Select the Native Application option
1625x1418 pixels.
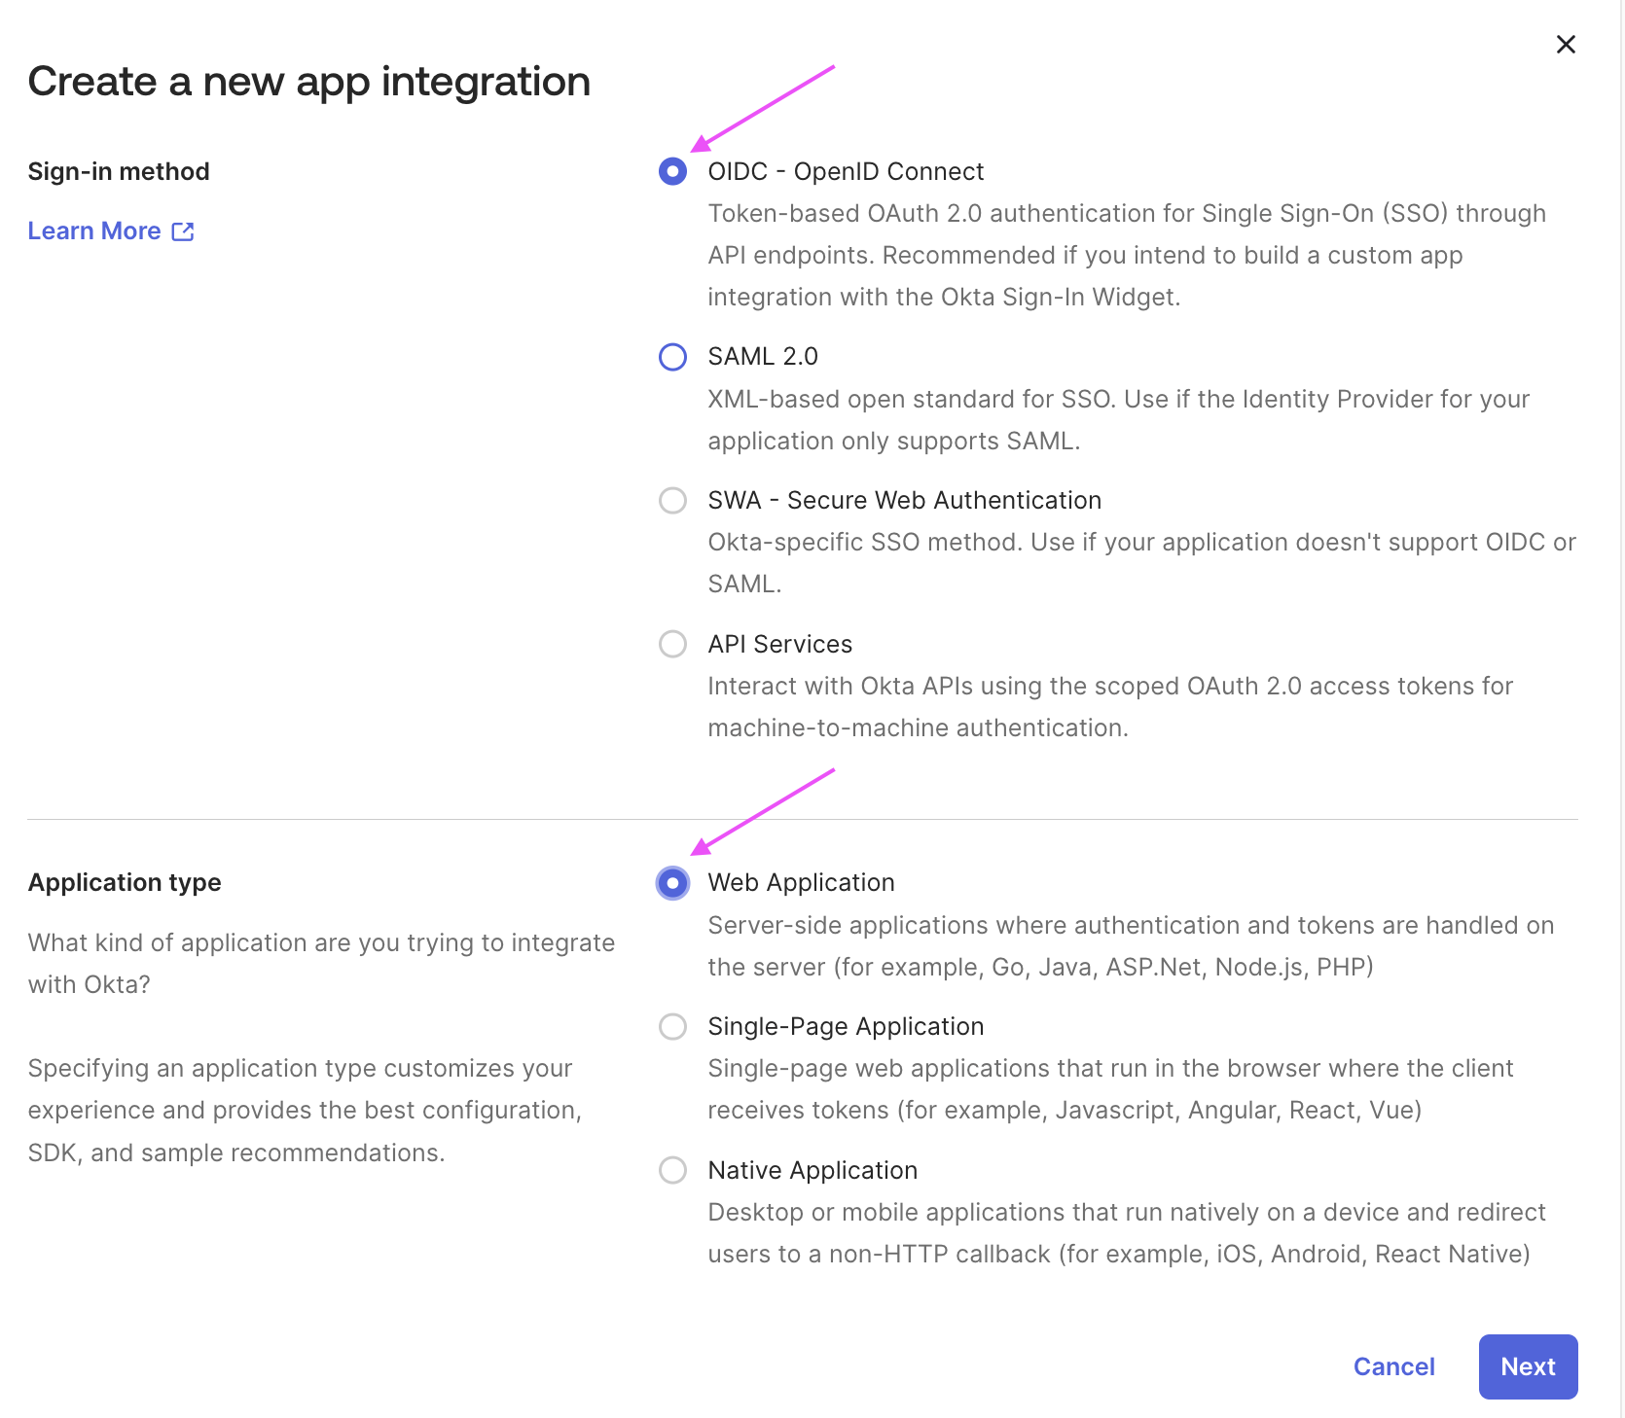point(672,1171)
